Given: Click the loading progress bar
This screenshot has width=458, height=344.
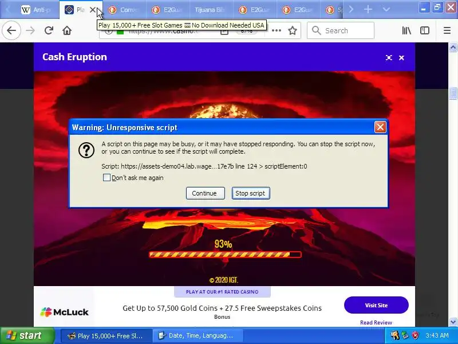Looking at the screenshot, I should point(225,255).
